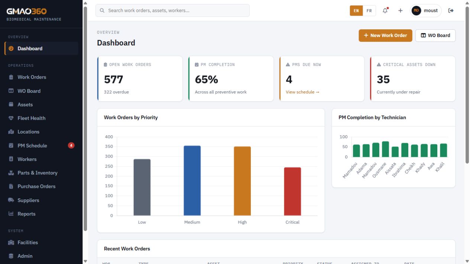
Task: Click the '322 overdue' text
Action: [x=116, y=92]
